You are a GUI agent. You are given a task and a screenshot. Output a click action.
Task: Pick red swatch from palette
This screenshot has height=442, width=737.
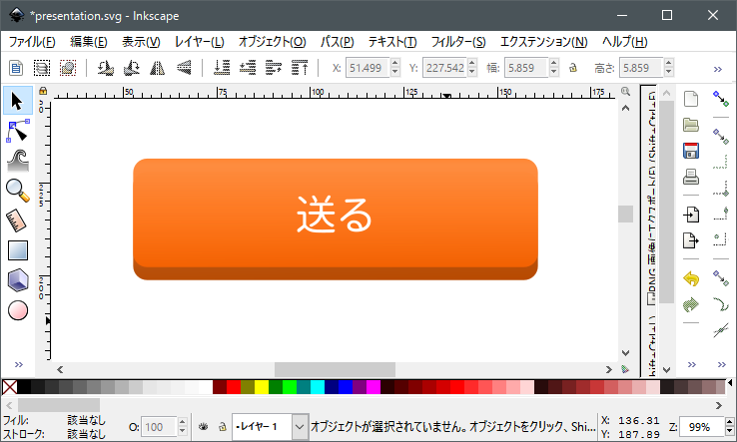coord(234,387)
